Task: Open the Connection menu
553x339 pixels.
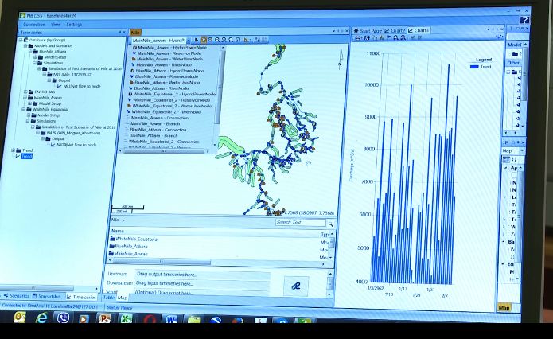Action: click(x=34, y=25)
